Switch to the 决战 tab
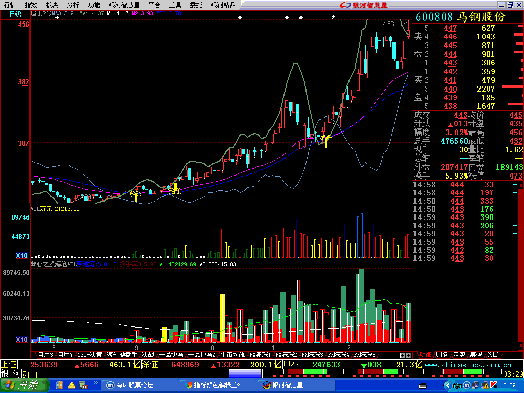 pyautogui.click(x=148, y=355)
